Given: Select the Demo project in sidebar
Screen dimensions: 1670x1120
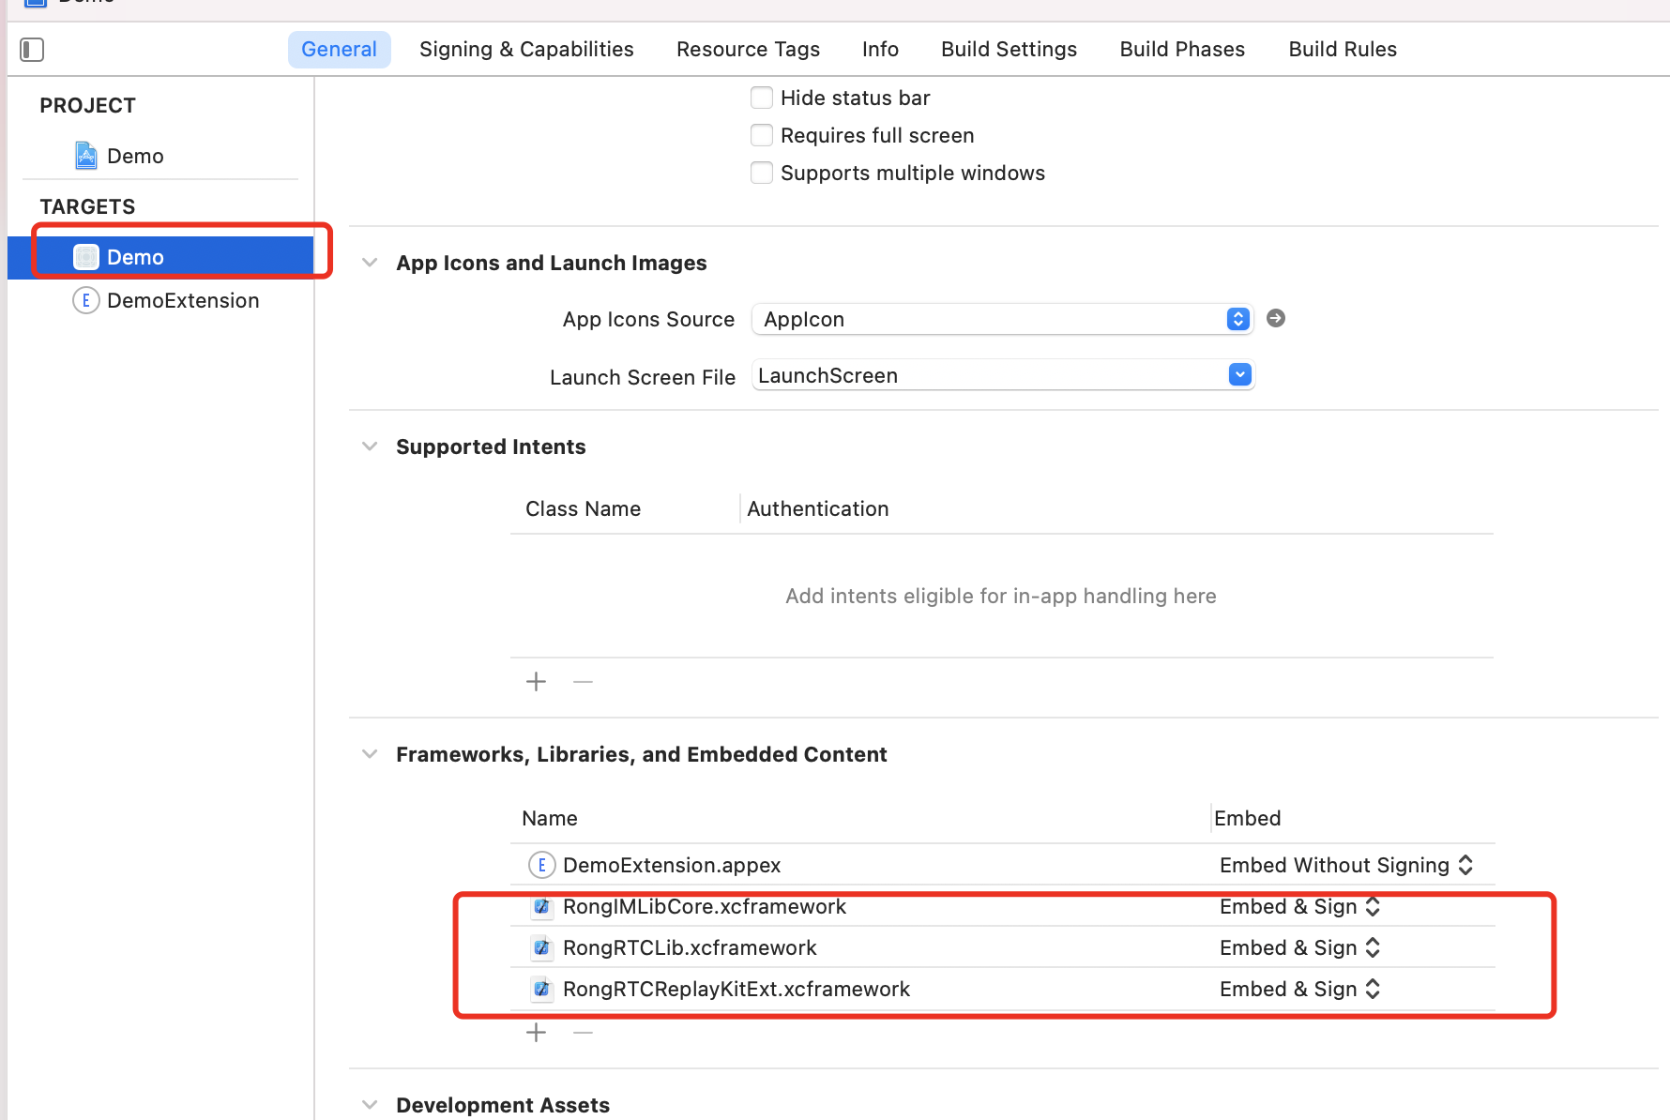Looking at the screenshot, I should coord(160,156).
